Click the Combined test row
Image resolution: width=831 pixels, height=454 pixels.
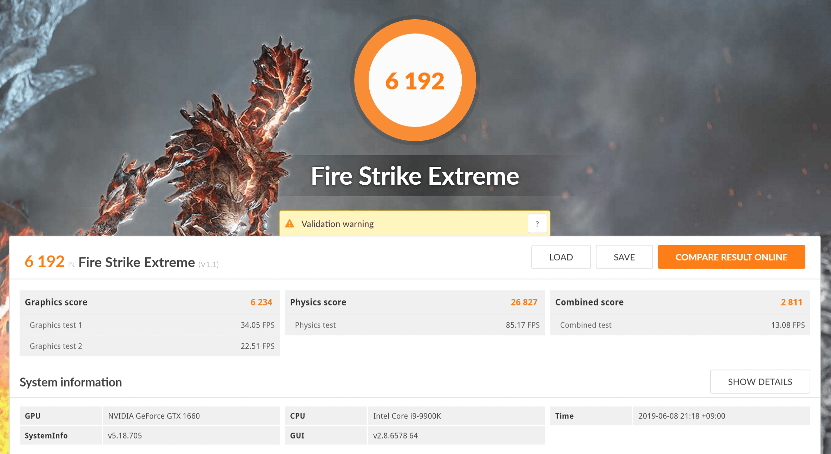point(680,325)
